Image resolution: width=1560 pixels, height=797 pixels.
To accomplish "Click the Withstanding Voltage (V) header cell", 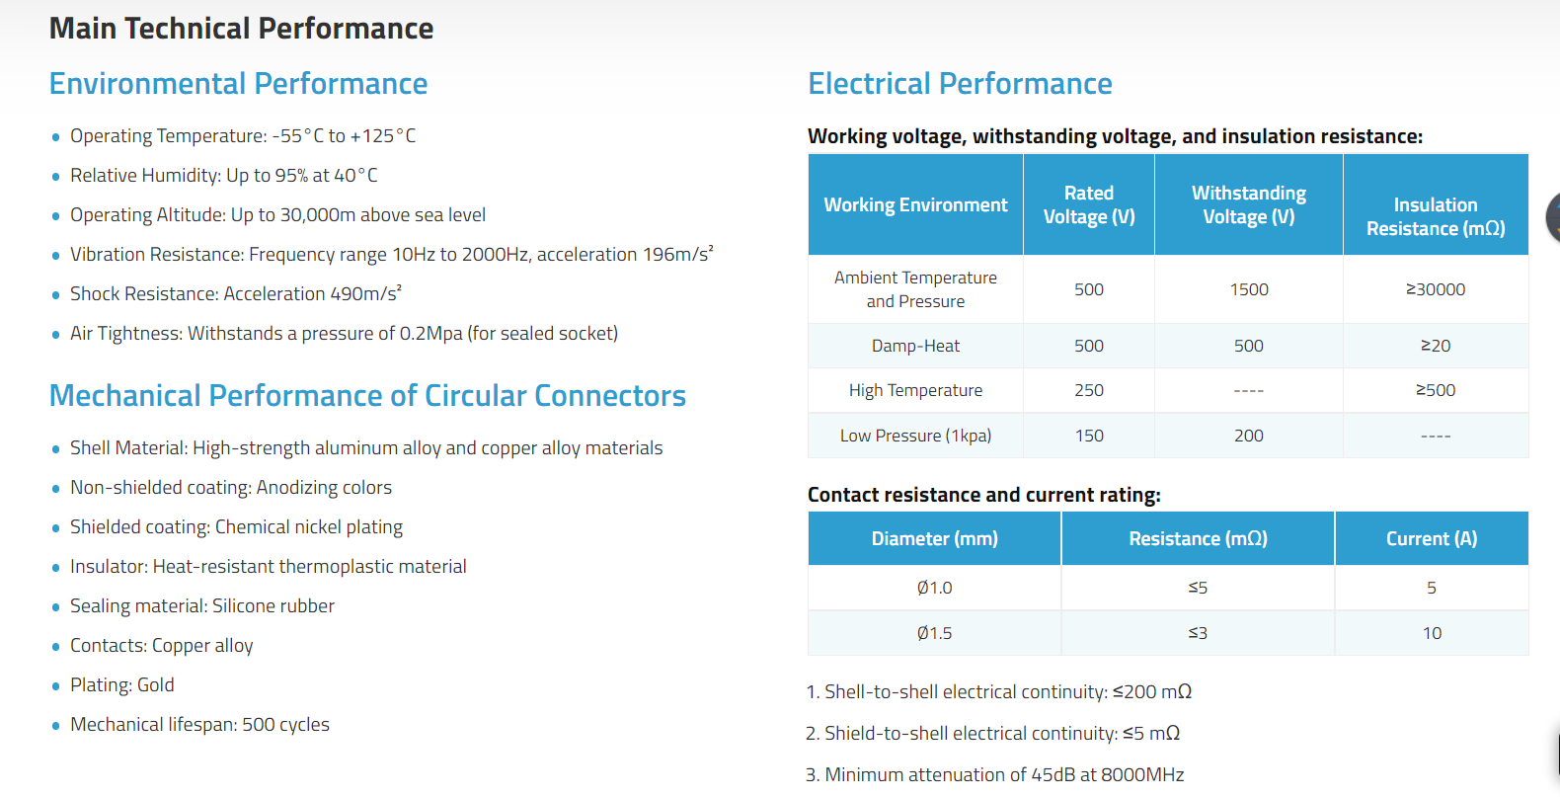I will [1249, 204].
